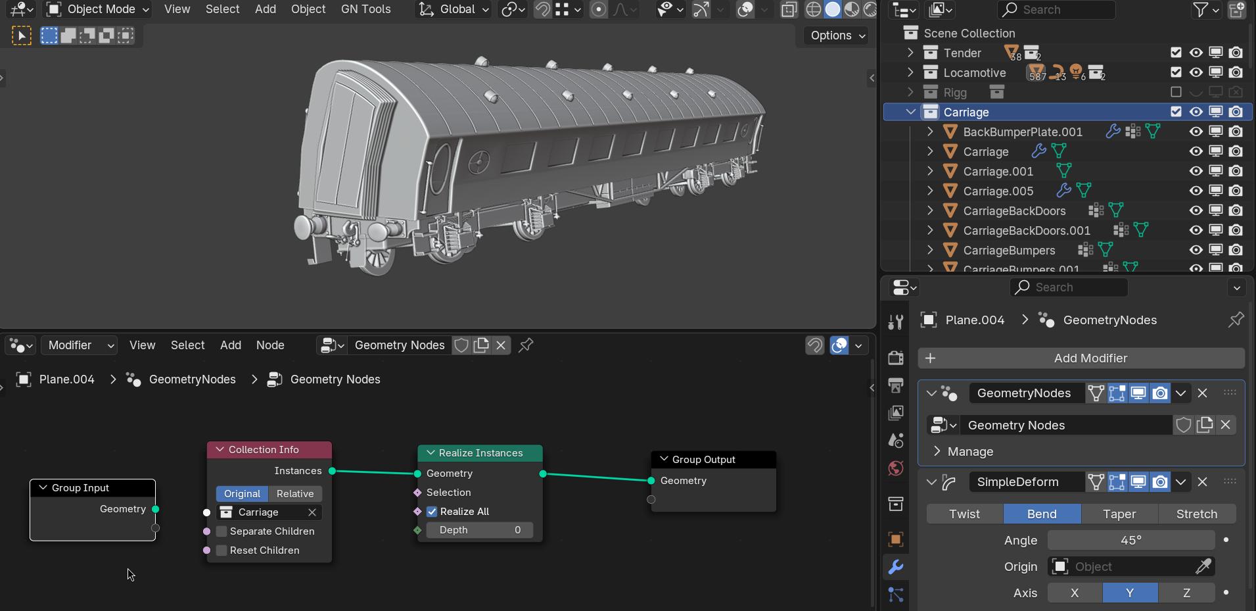Open the Modifiers properties tab wrench icon

click(x=895, y=567)
